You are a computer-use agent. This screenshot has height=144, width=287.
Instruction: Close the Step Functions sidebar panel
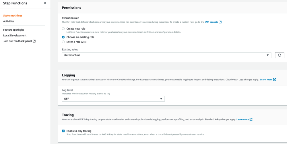pos(45,3)
